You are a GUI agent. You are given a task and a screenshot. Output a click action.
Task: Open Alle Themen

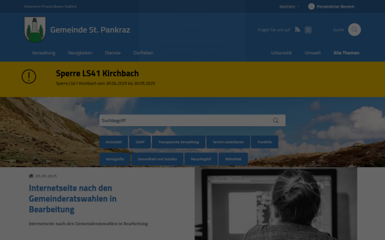[346, 52]
